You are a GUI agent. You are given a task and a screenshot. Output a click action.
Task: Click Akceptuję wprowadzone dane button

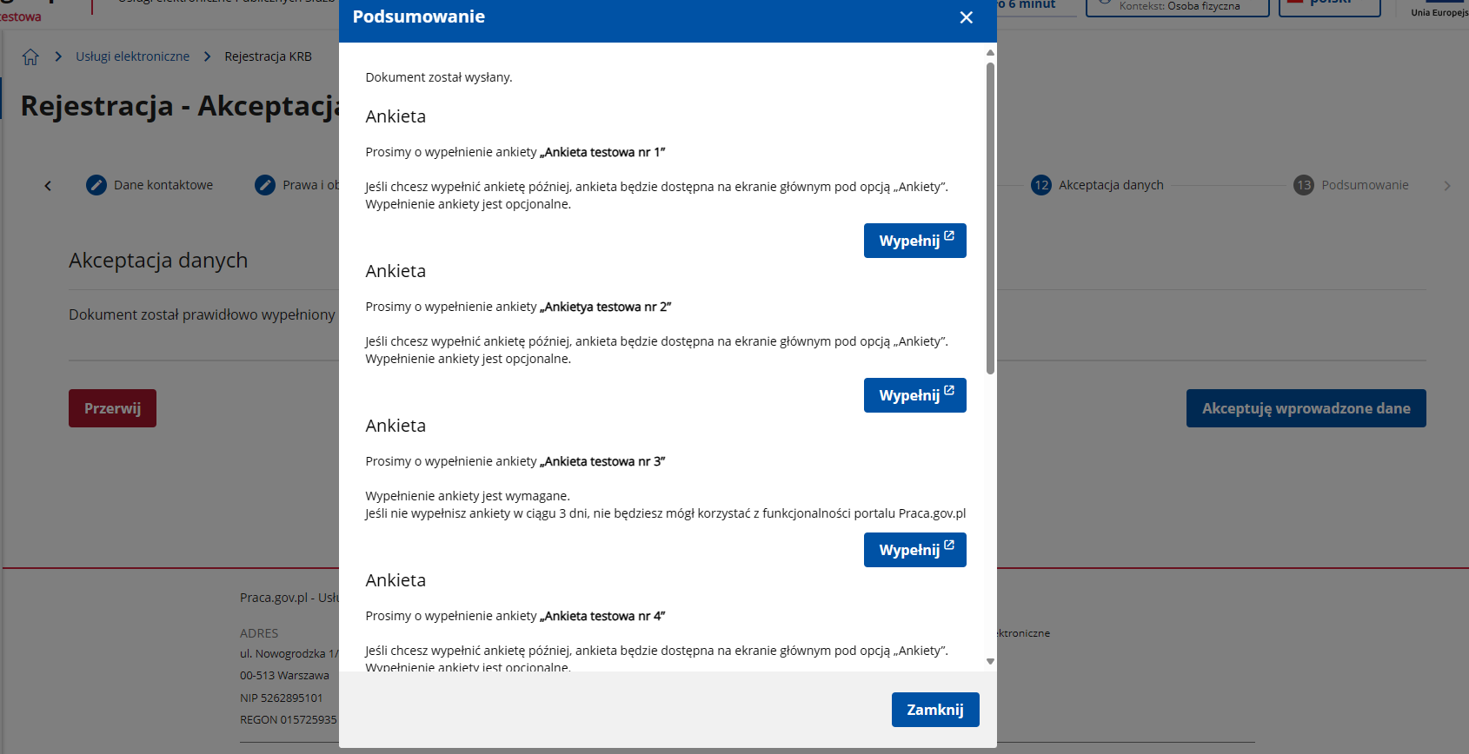click(1306, 408)
